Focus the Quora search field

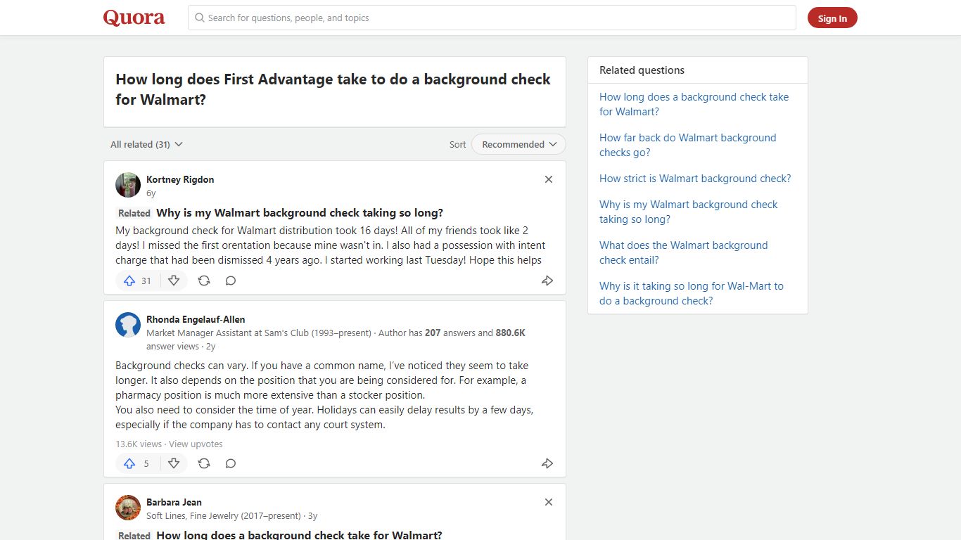point(492,18)
